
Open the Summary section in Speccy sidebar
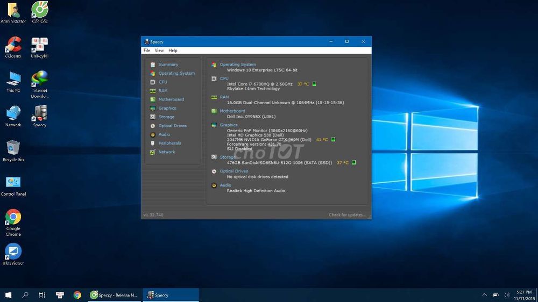[x=168, y=64]
